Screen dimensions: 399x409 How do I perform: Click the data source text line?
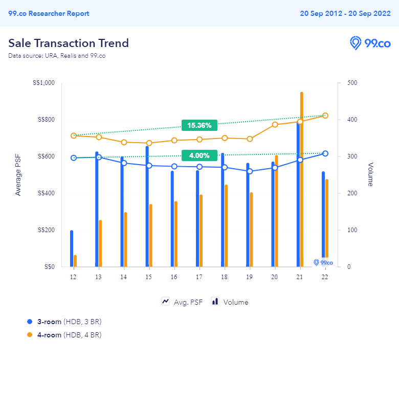click(57, 56)
